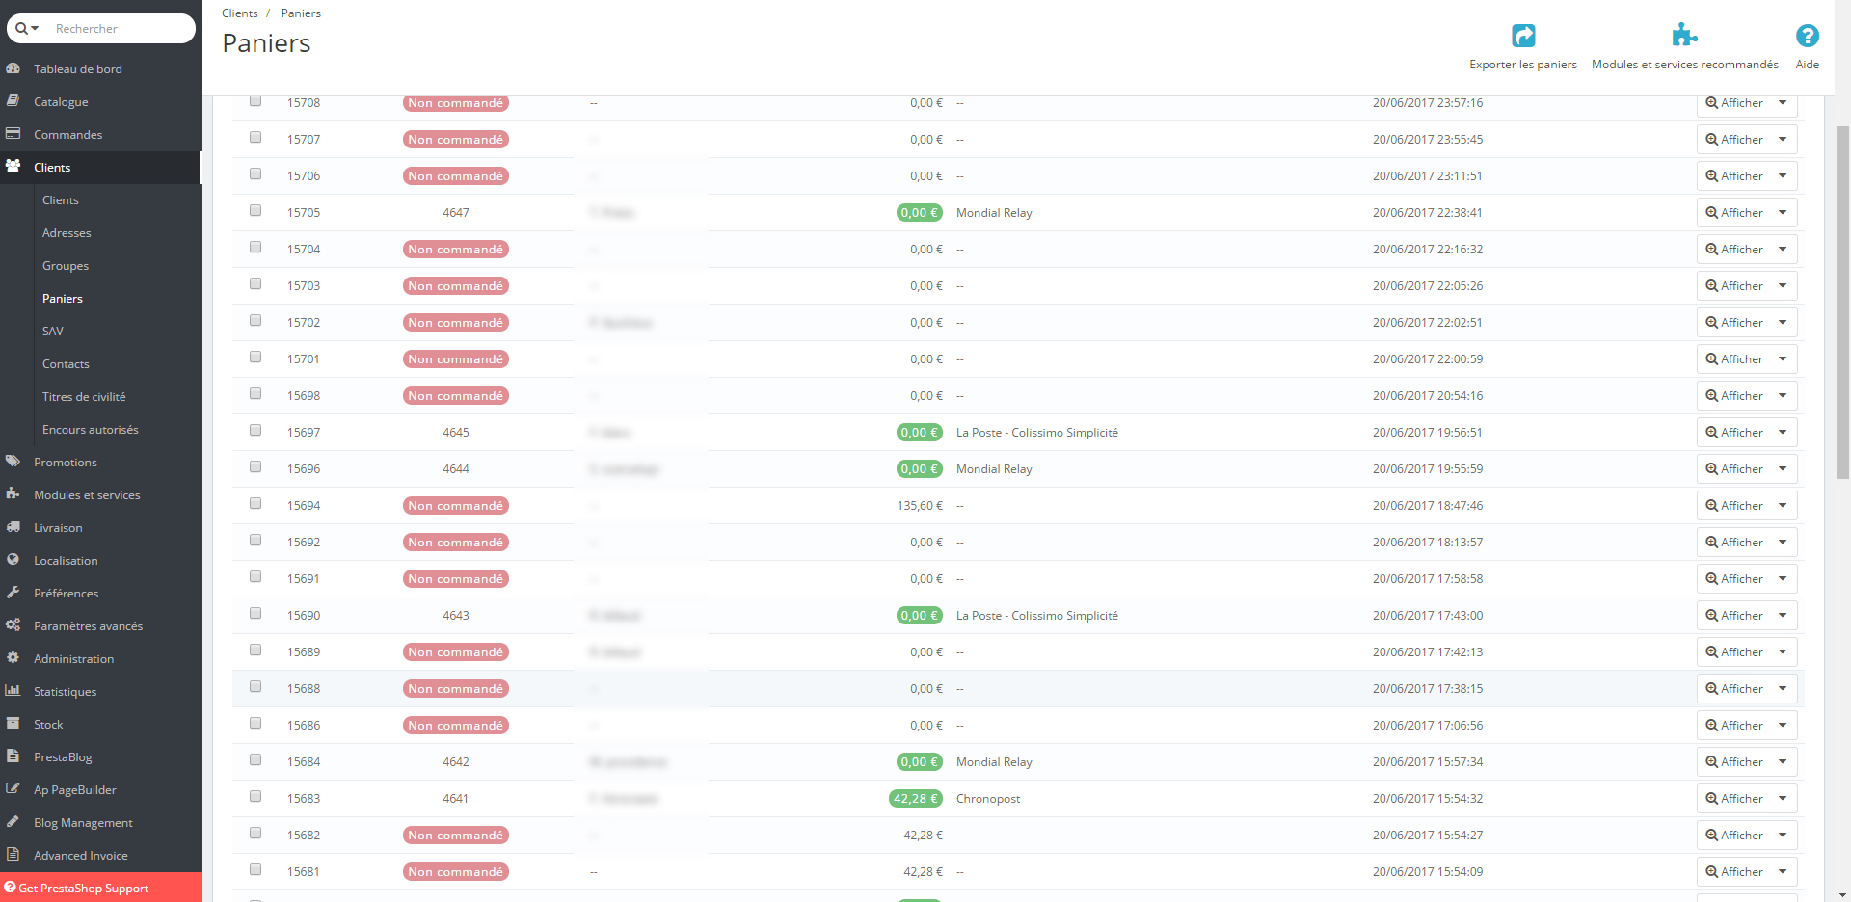Open the Groupes submenu item

(66, 266)
